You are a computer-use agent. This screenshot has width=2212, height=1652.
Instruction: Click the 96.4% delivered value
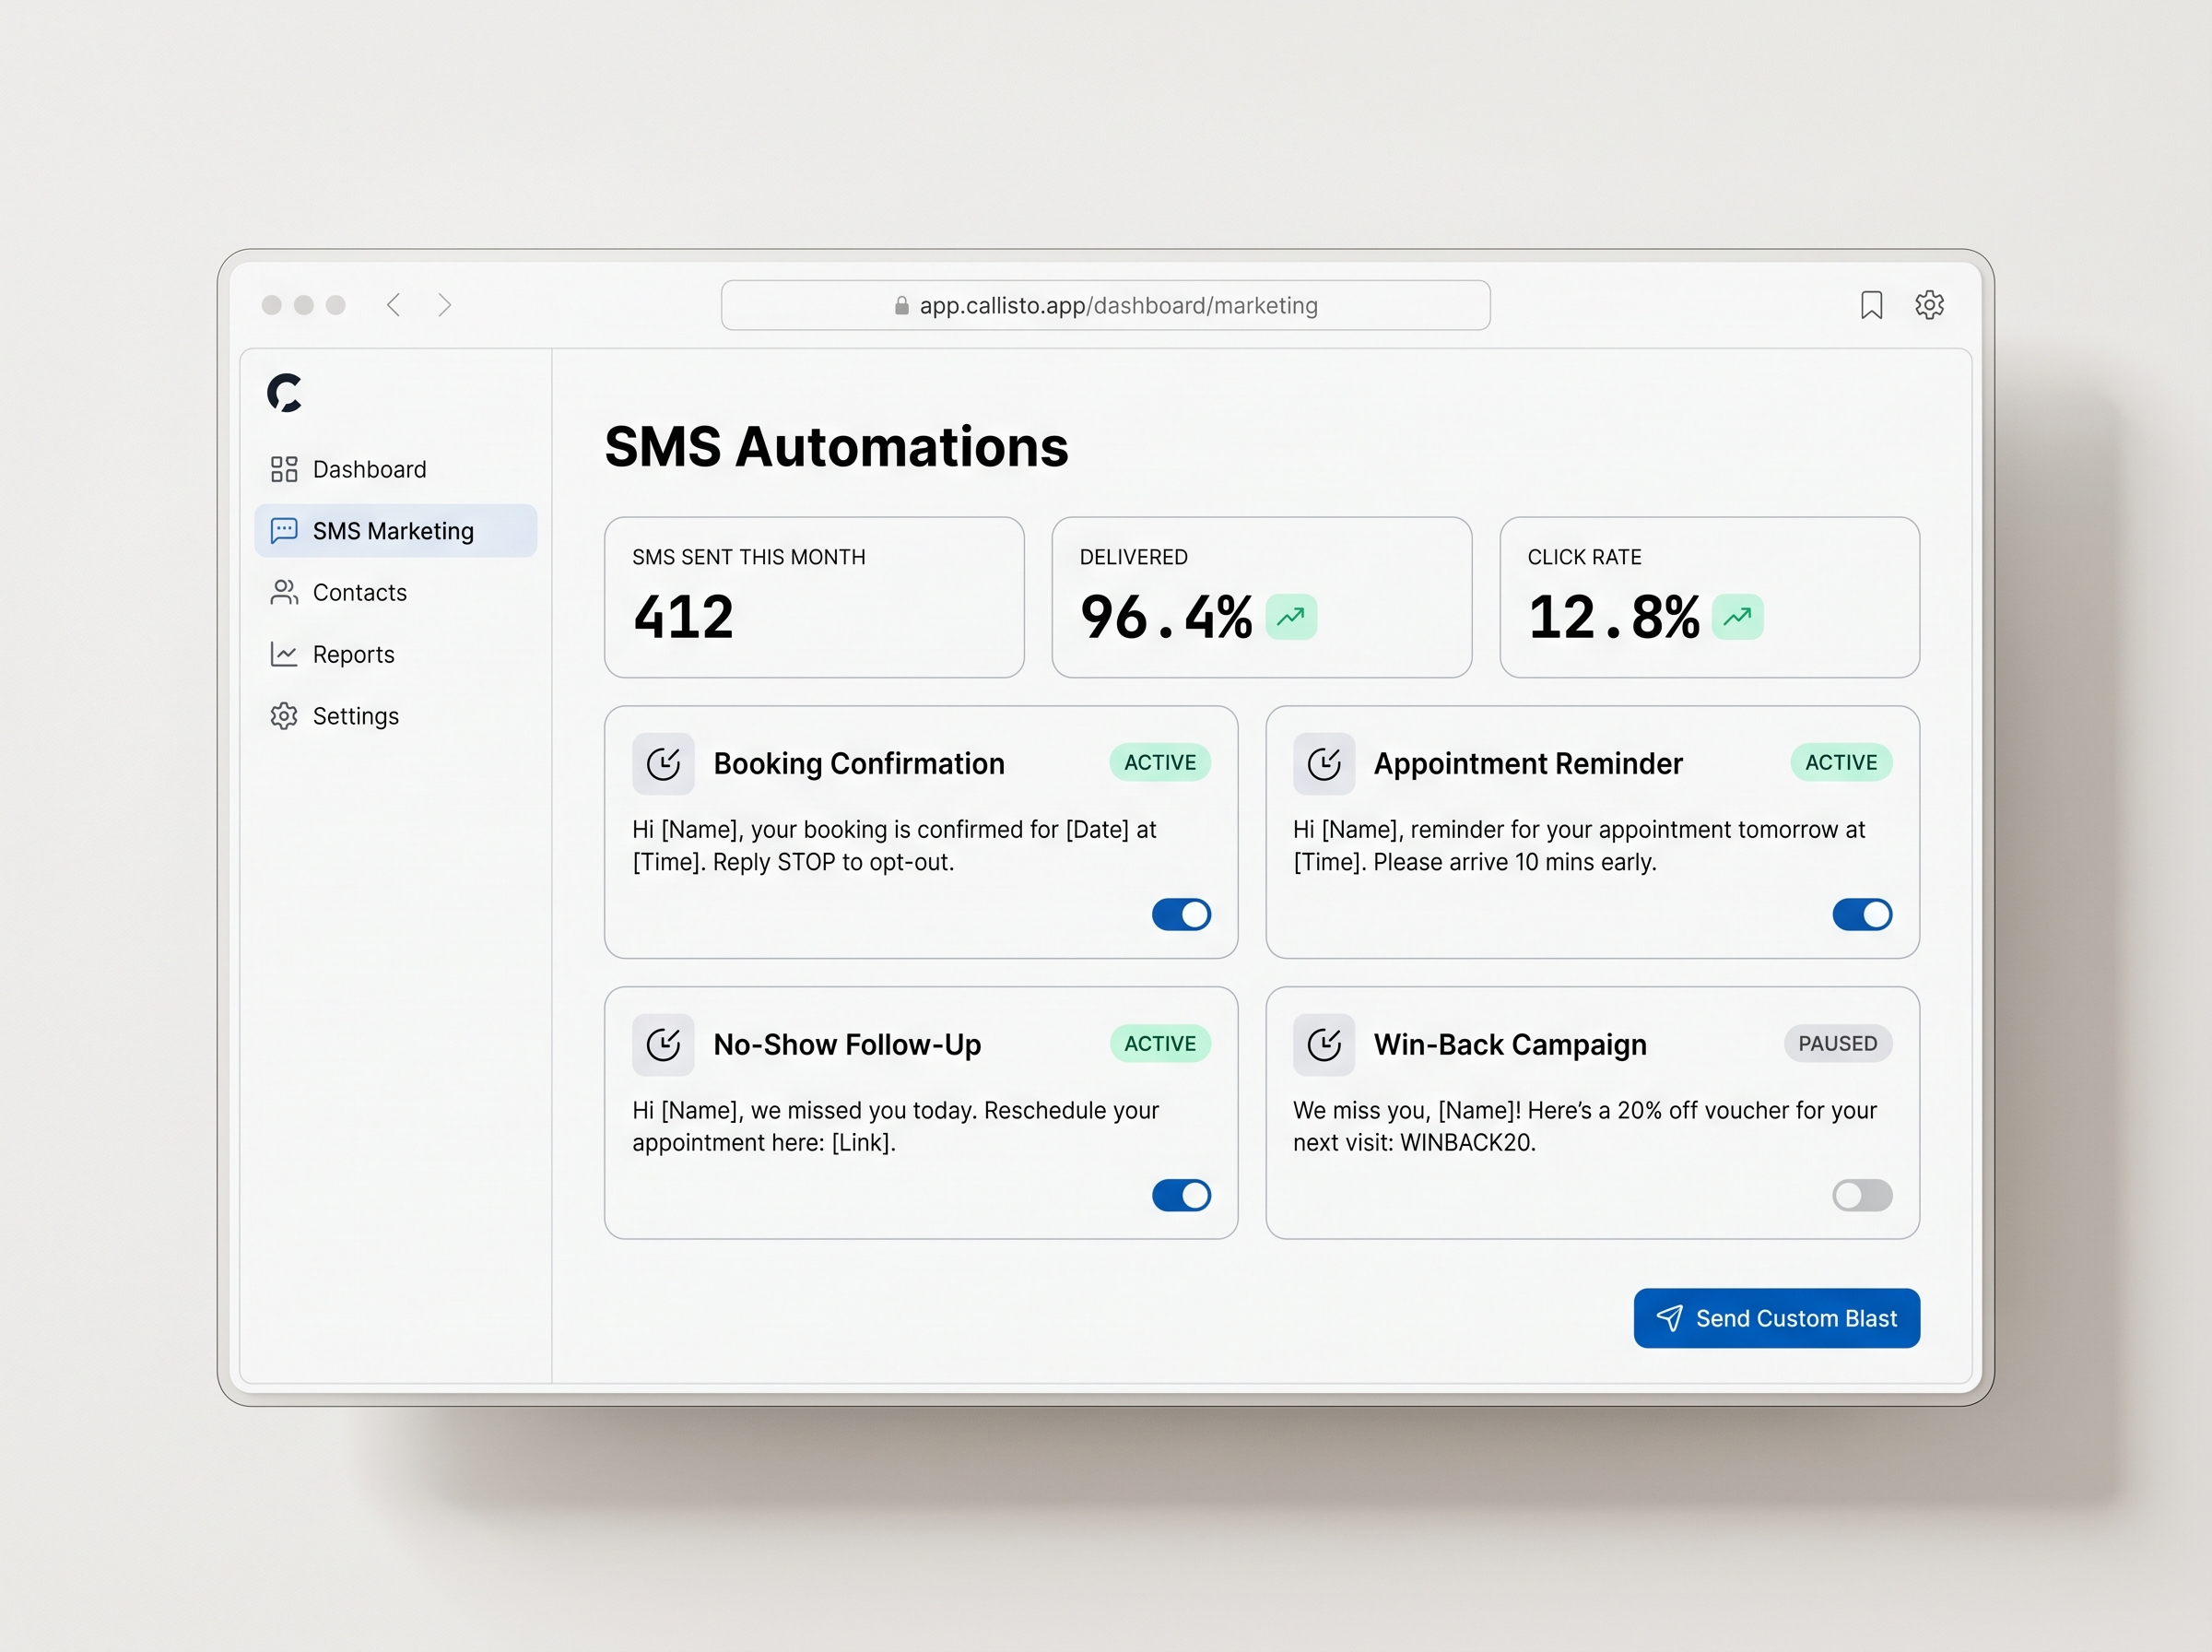tap(1167, 616)
